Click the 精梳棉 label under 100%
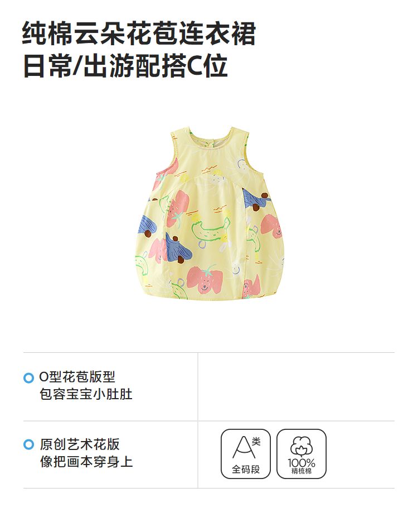418x517 pixels. (x=302, y=471)
